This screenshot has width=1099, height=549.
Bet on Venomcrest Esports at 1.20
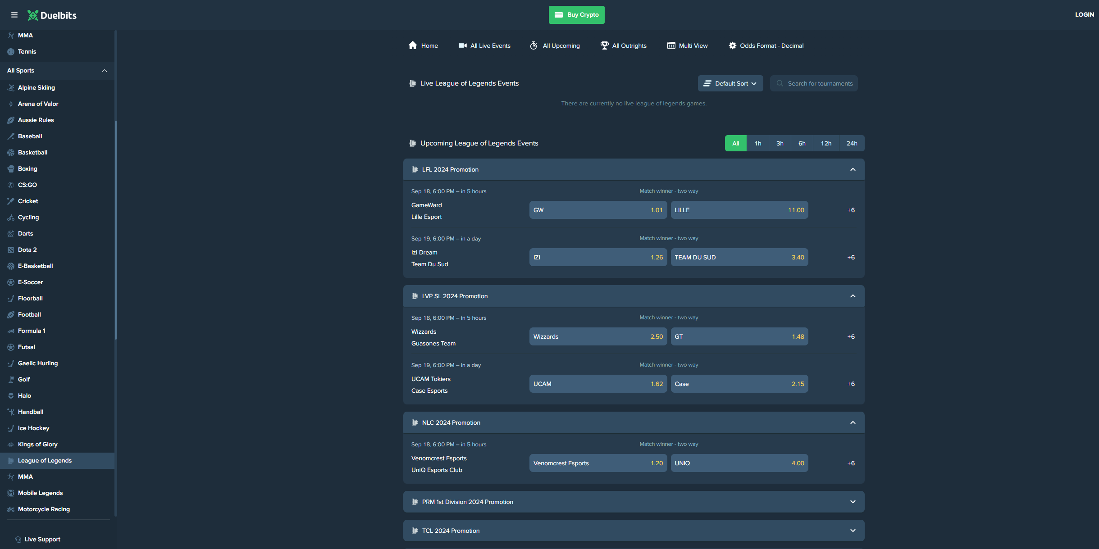click(x=598, y=463)
